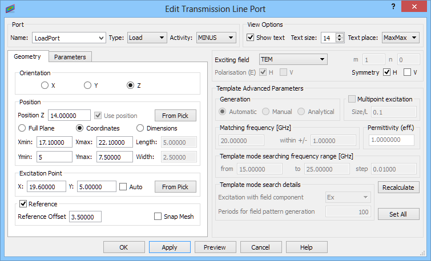Click the Reference Offset input field
Screen dimensions: 431x261
(x=85, y=217)
